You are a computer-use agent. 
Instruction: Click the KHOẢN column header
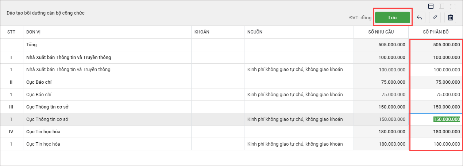click(202, 32)
